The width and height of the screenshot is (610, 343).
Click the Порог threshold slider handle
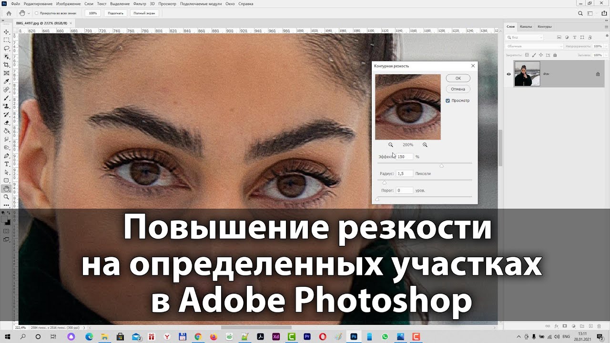377,199
